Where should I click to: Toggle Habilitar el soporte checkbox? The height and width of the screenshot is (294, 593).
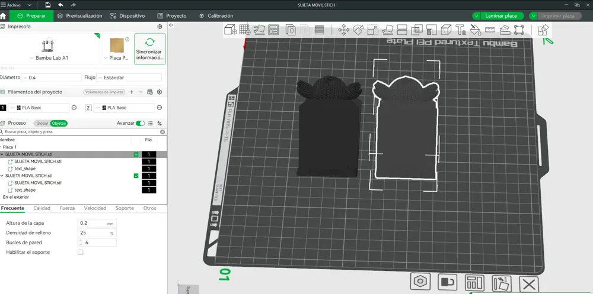80,252
